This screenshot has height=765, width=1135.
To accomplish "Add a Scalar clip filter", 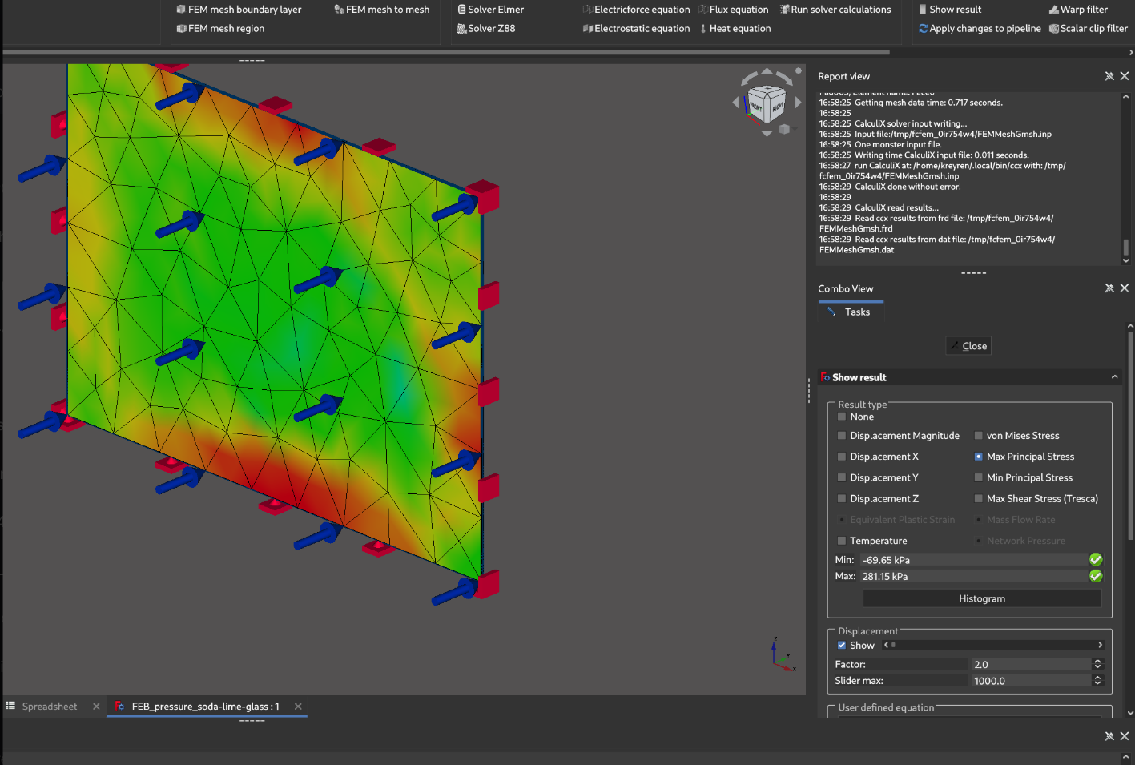I will pyautogui.click(x=1088, y=29).
